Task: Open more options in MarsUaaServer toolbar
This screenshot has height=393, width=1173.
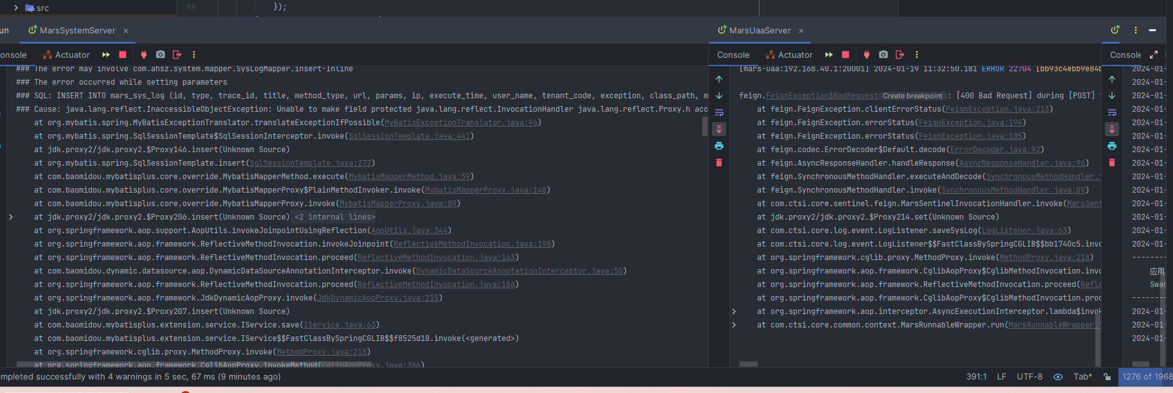Action: pos(917,55)
